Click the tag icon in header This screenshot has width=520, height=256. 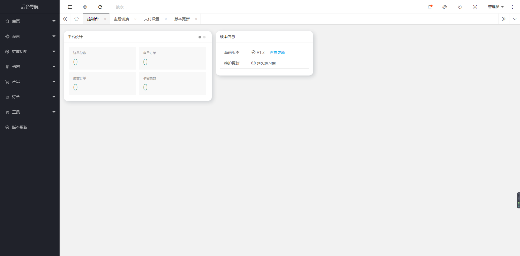460,7
